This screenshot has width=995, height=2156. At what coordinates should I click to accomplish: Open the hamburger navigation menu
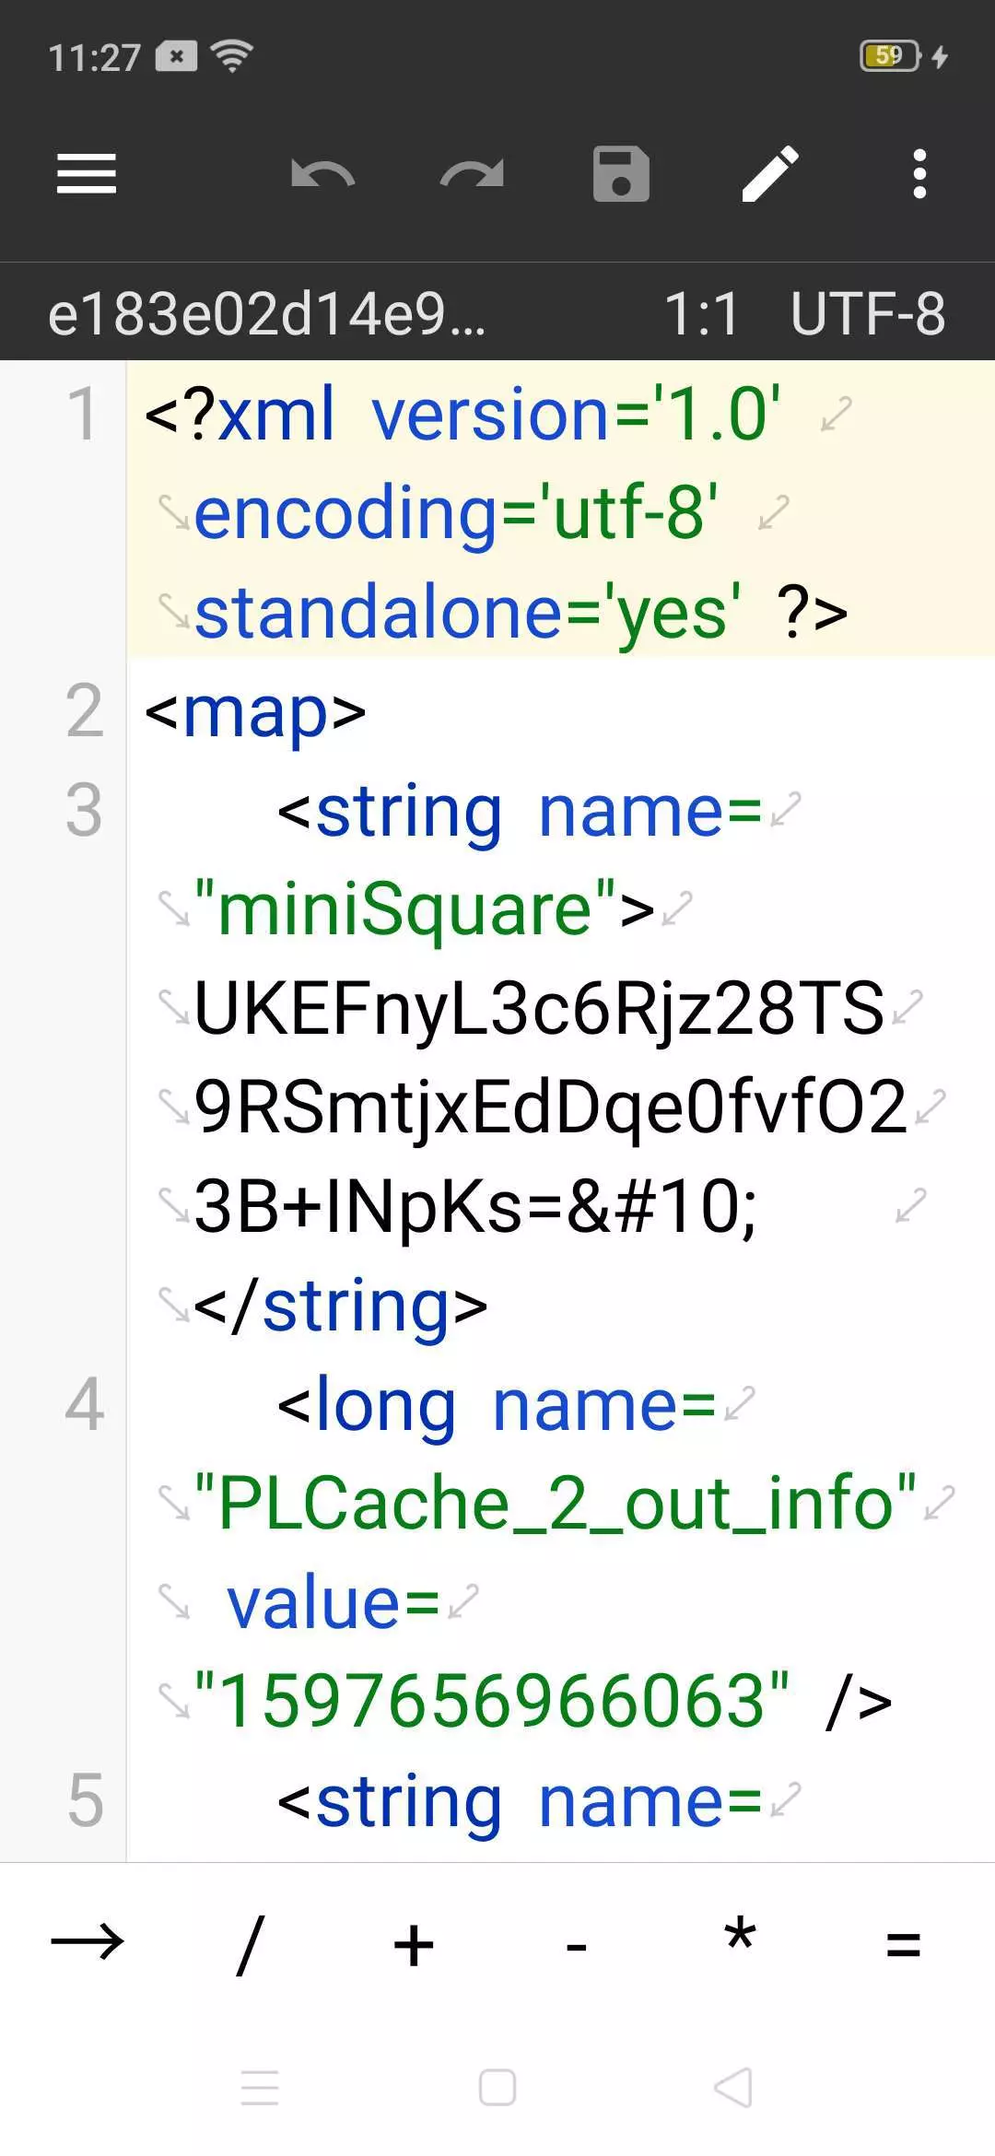(x=87, y=174)
